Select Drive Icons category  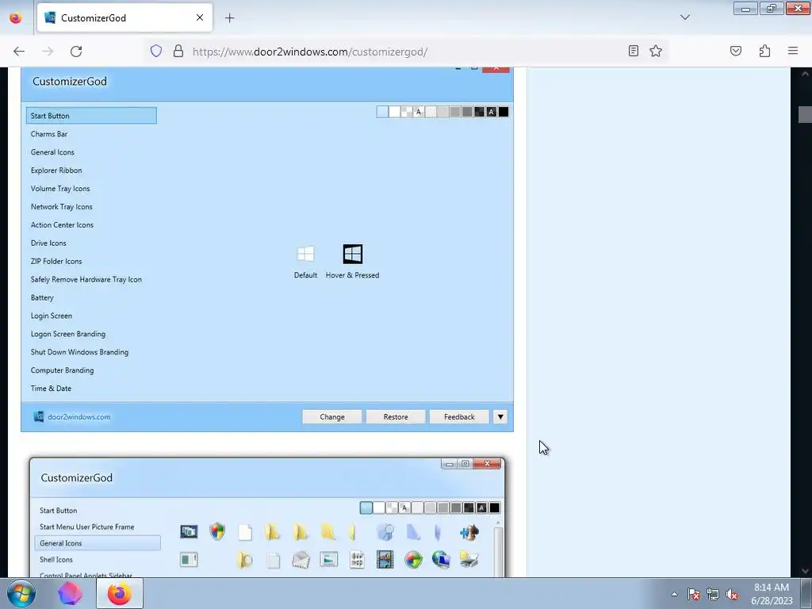pos(48,243)
